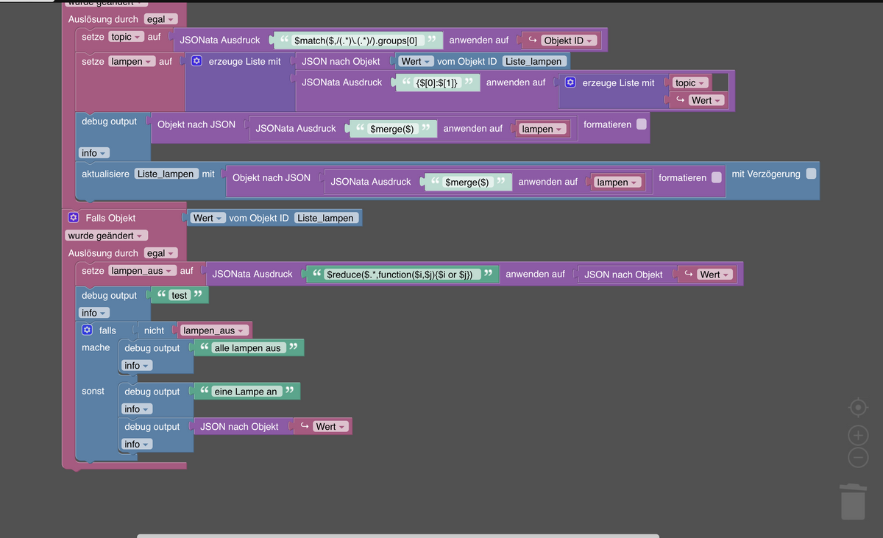Edit the $match JSONata expression field
This screenshot has height=538, width=883.
[x=358, y=40]
